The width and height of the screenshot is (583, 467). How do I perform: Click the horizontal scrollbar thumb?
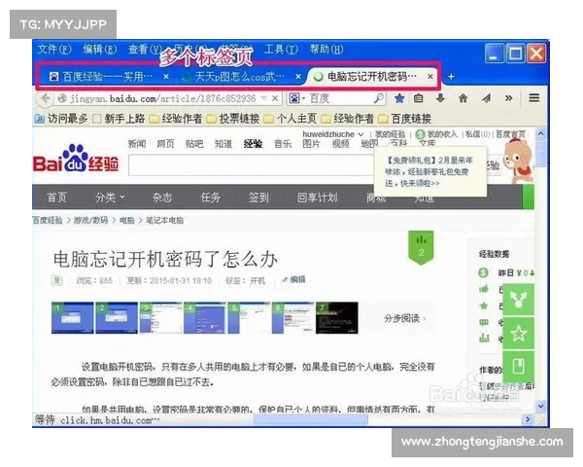tap(311, 419)
